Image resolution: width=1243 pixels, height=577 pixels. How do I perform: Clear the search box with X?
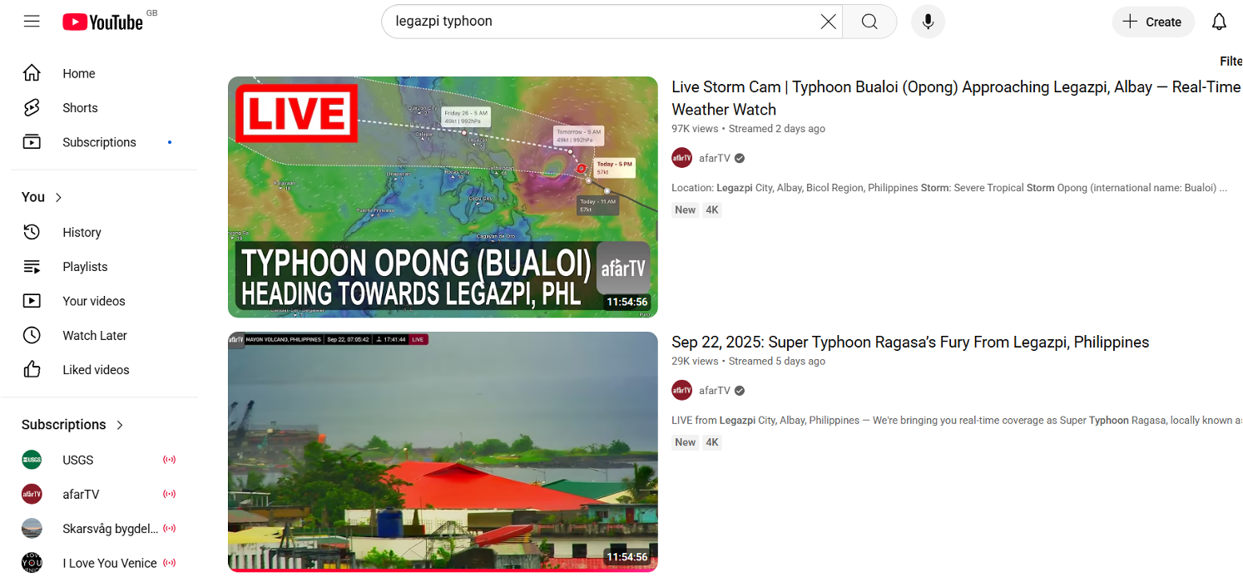pos(828,22)
